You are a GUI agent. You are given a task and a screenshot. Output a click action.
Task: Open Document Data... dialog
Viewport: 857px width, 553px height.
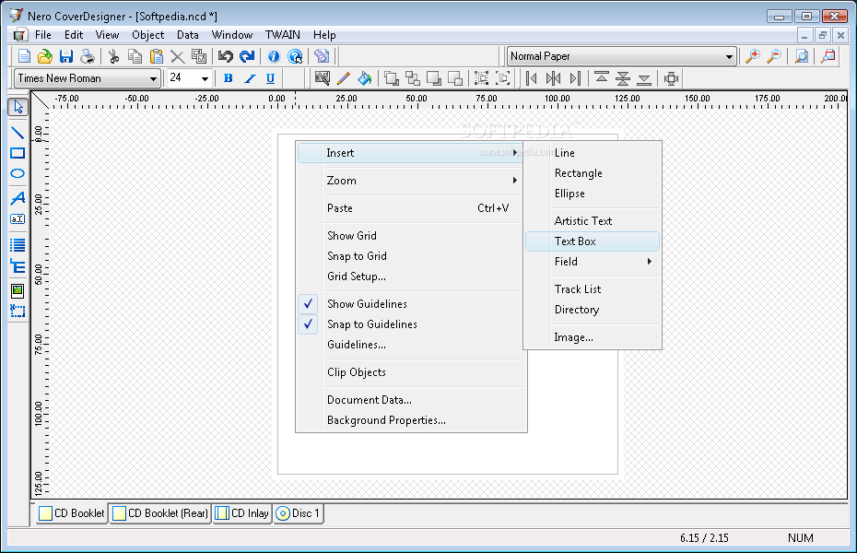point(411,400)
